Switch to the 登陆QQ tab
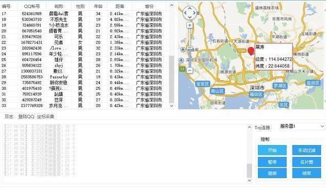Viewport: 326px width, 191px height. pyautogui.click(x=26, y=117)
